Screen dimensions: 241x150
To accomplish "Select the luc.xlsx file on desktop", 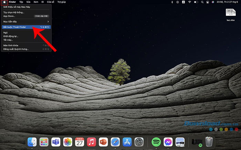I will tap(230, 14).
